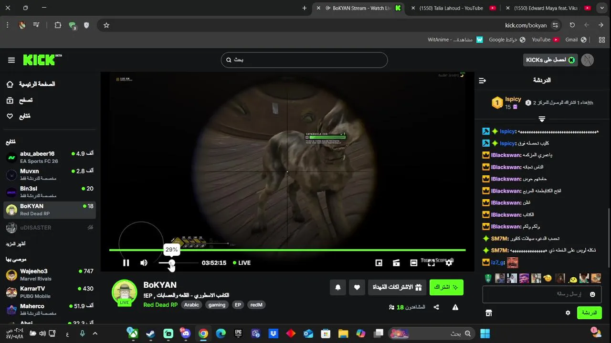The image size is (611, 343).
Task: Expand the gift leaderboard chevron
Action: [542, 119]
